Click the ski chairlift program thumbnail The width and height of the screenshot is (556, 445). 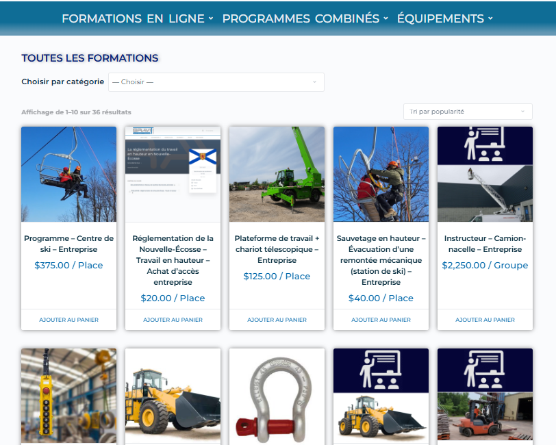click(x=68, y=174)
